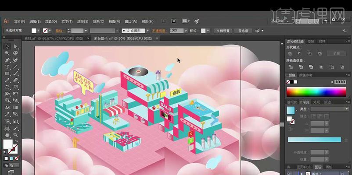This screenshot has width=352, height=175.
Task: Select the Type (T) tool
Action: point(7,66)
